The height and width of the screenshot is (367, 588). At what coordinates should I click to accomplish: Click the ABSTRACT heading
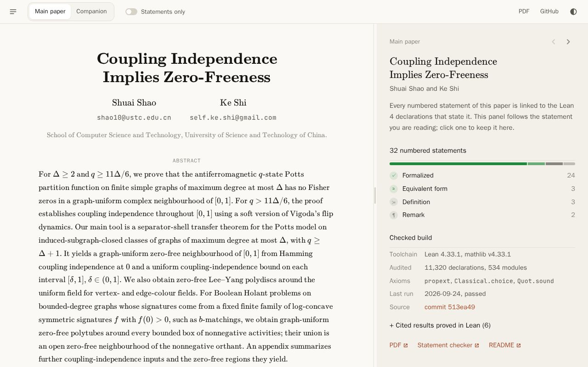[x=187, y=161]
